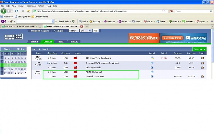Click the Yahoo! Y! logo on toolbar
The height and width of the screenshot is (134, 214).
pos(3,21)
